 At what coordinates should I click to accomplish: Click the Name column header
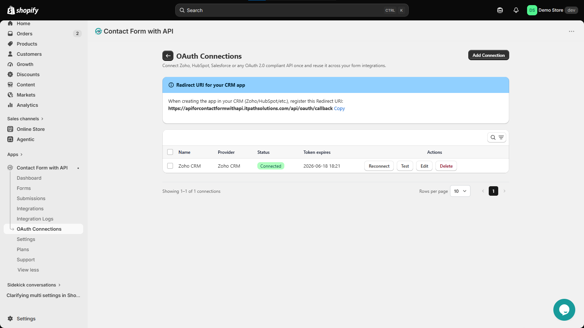tap(184, 152)
